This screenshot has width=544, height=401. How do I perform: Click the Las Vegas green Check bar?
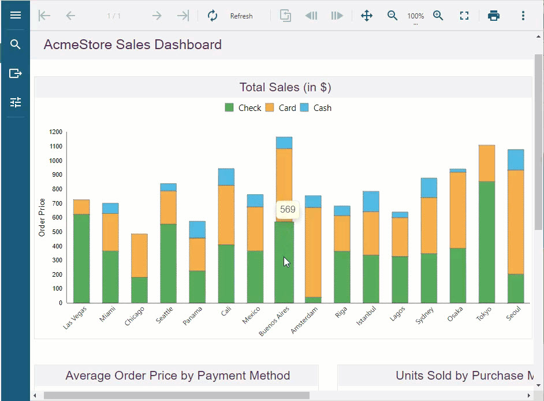coord(81,259)
